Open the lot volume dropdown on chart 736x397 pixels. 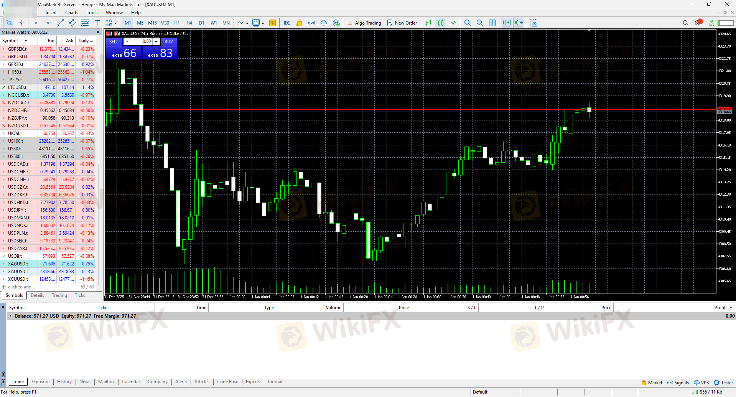pyautogui.click(x=127, y=41)
